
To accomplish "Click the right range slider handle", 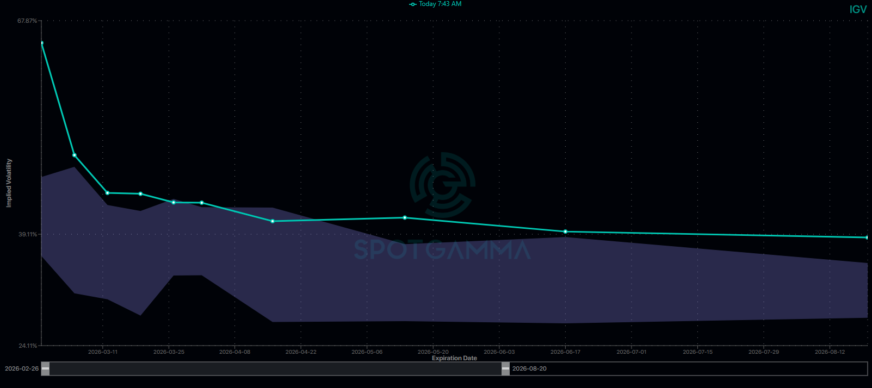I will pos(505,368).
